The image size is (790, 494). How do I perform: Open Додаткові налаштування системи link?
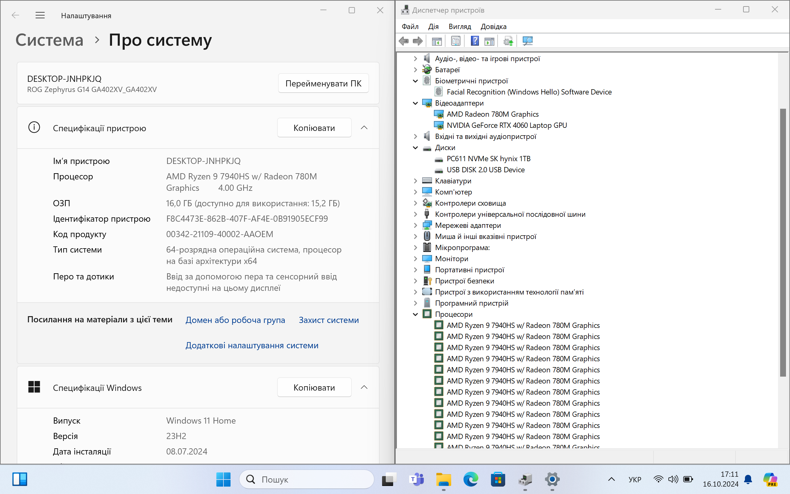pyautogui.click(x=252, y=345)
